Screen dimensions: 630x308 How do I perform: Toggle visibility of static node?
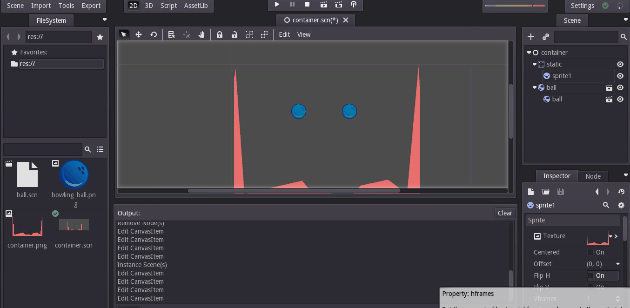(620, 64)
